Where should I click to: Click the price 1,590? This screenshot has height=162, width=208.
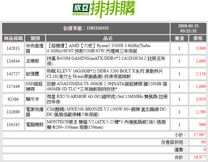point(201,112)
